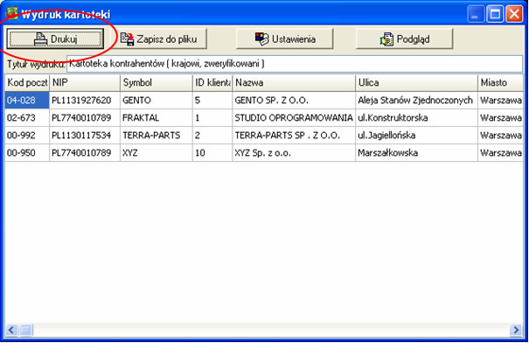Click the Wydruk kartoteki title bar app icon

[x=12, y=14]
